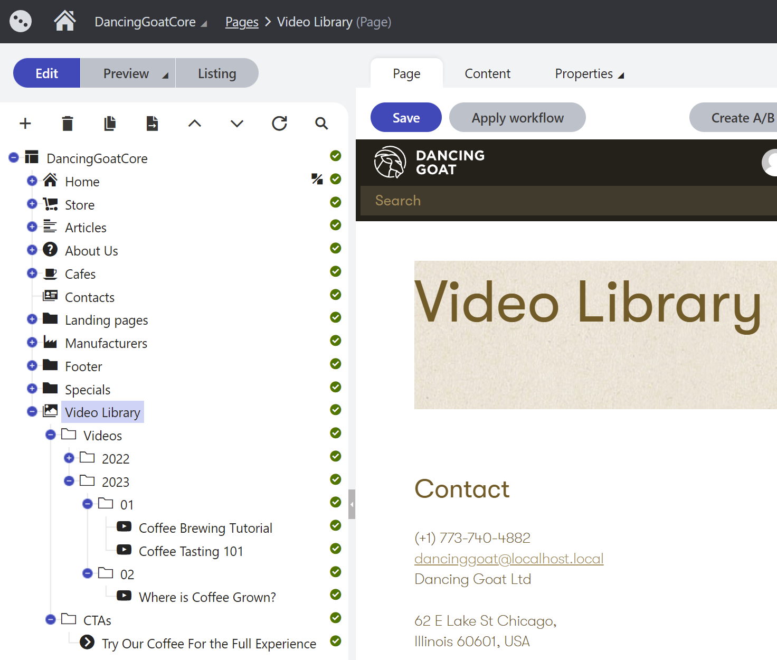Viewport: 777px width, 660px height.
Task: Click the Search field in page preview
Action: point(568,201)
